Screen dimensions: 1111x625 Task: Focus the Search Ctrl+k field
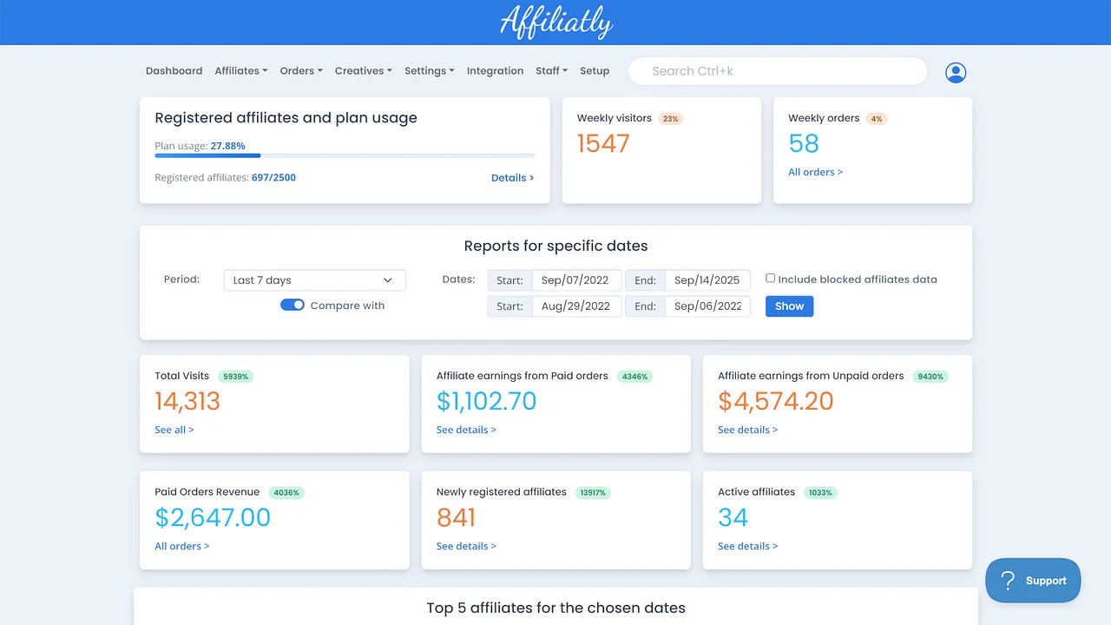[777, 71]
